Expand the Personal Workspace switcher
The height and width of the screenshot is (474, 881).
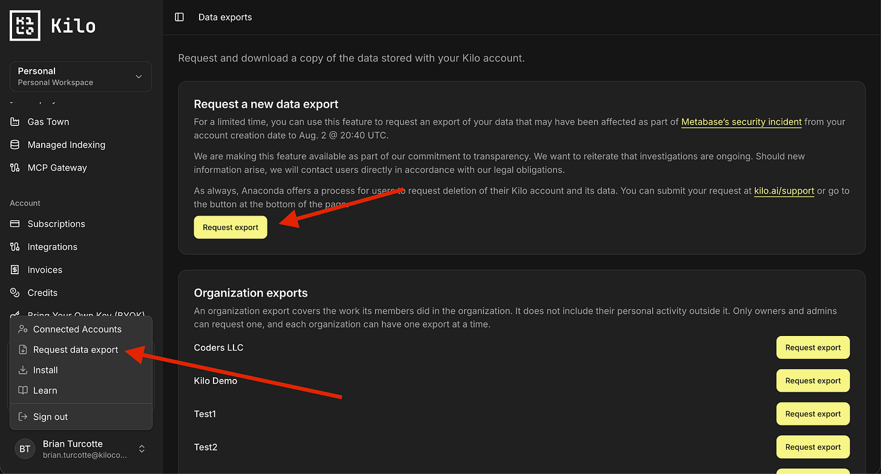pos(80,76)
